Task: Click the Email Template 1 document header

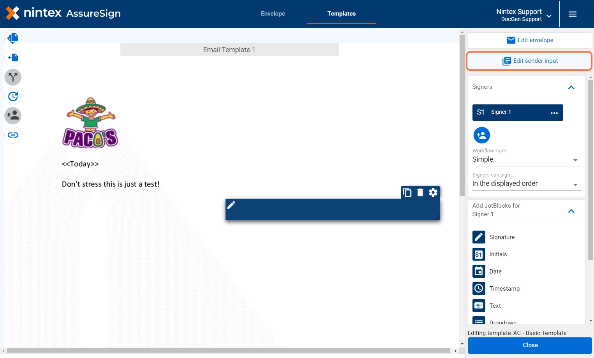Action: click(x=229, y=49)
